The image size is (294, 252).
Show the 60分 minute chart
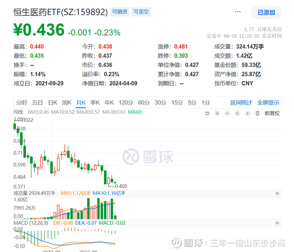coord(144,103)
